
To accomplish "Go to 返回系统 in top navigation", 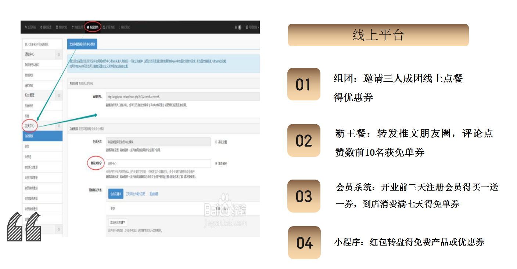I will [x=30, y=27].
